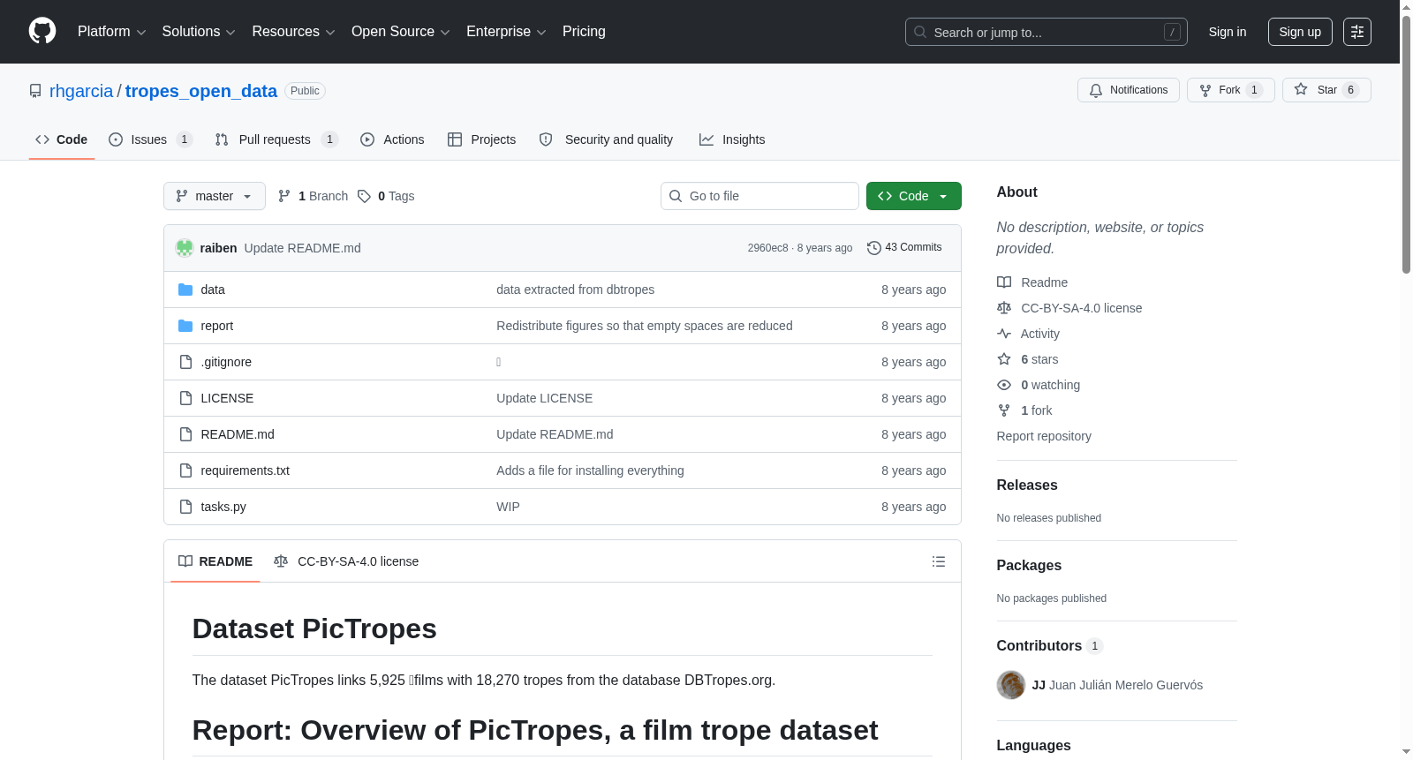This screenshot has width=1413, height=760.
Task: Click 'Redistribute figures' commit message for report
Action: pyautogui.click(x=645, y=326)
